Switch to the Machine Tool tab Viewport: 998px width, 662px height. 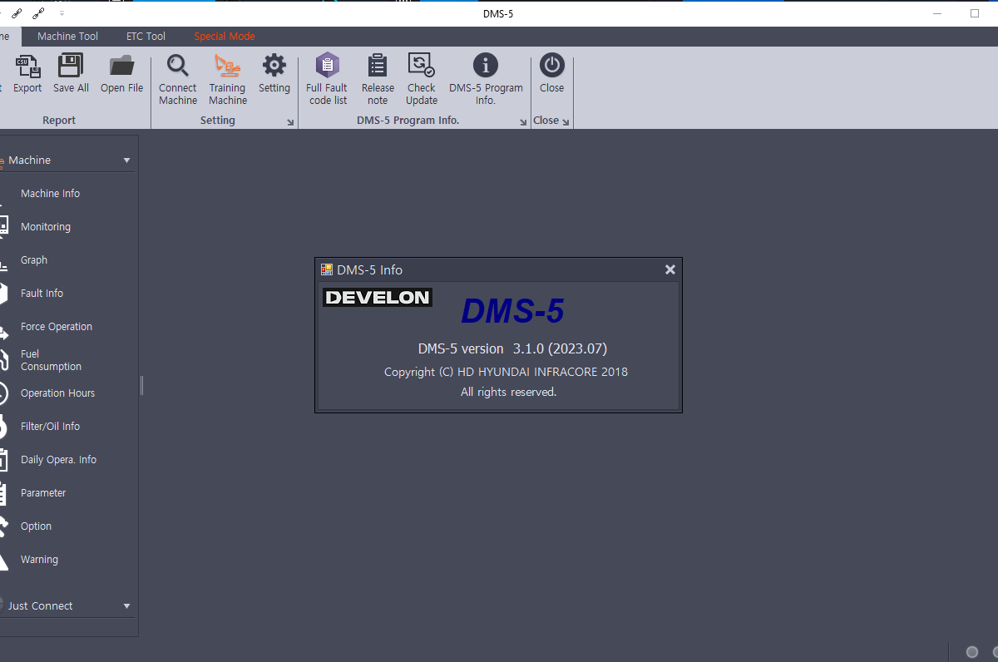[67, 36]
